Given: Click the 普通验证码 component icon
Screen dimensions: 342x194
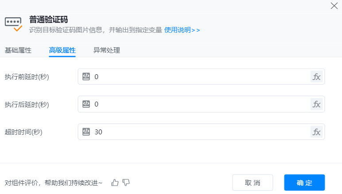Looking at the screenshot, I should 13,23.
